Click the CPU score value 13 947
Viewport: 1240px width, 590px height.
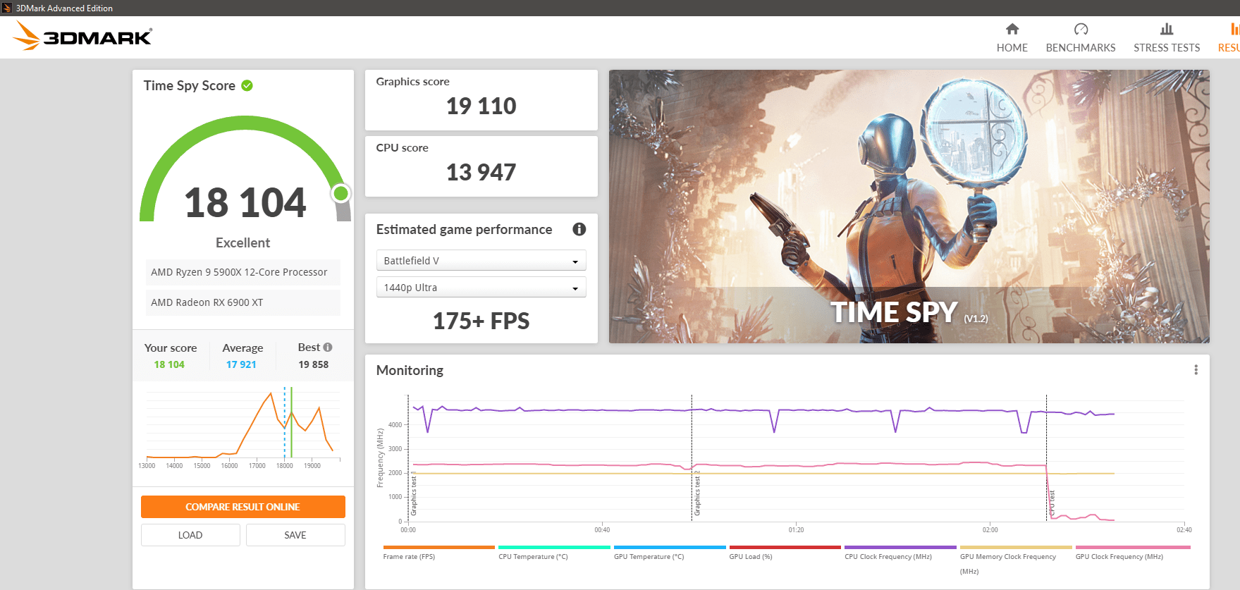tap(481, 172)
